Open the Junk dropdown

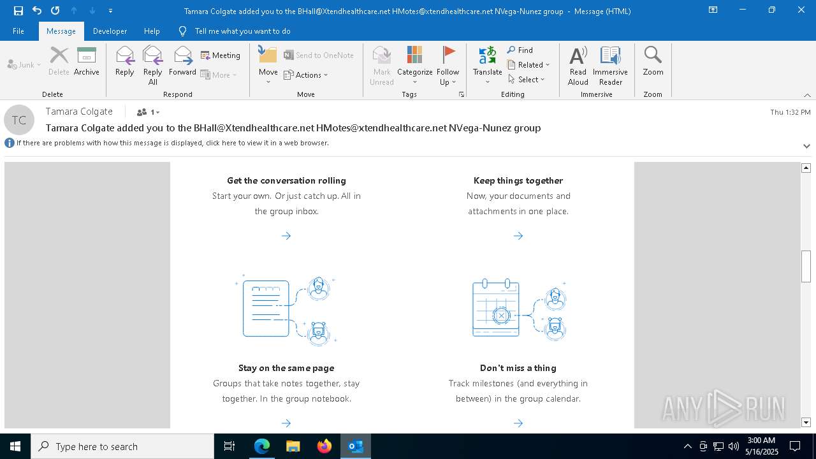[24, 64]
